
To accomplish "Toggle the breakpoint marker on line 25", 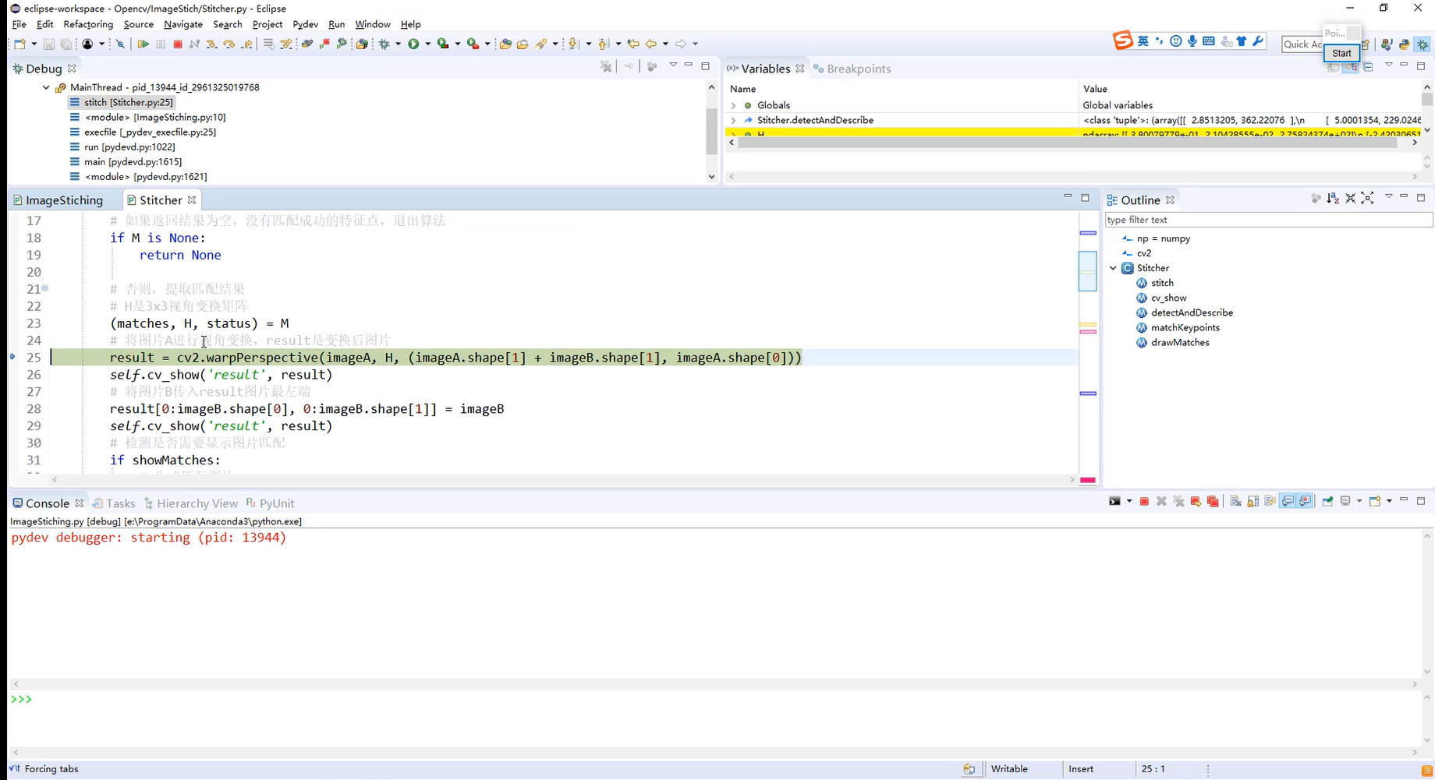I will click(12, 357).
